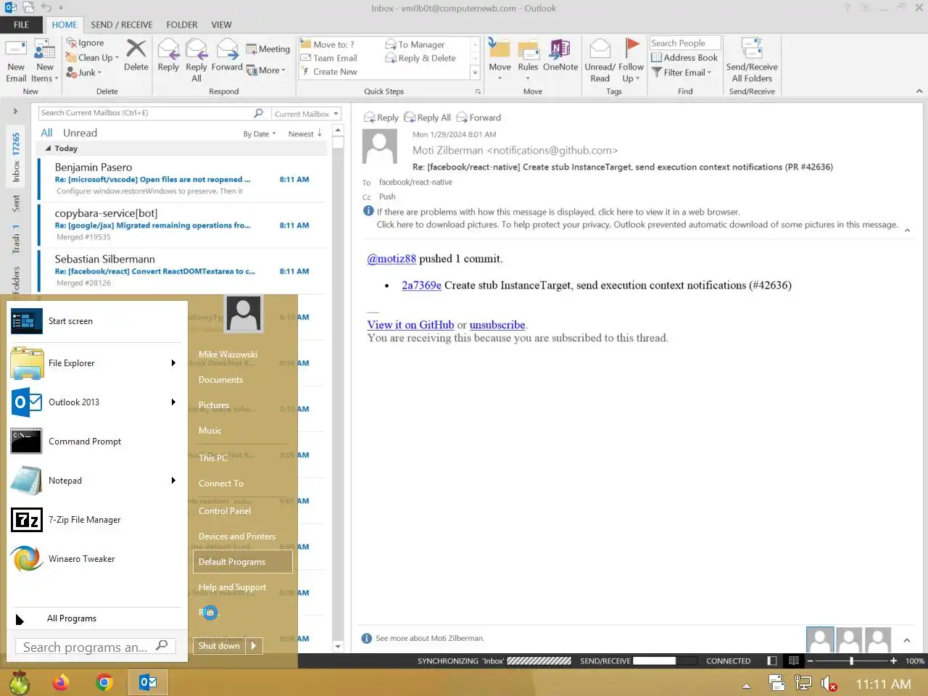Click the search magnifier in mailbox search
This screenshot has height=696, width=928.
click(x=258, y=113)
